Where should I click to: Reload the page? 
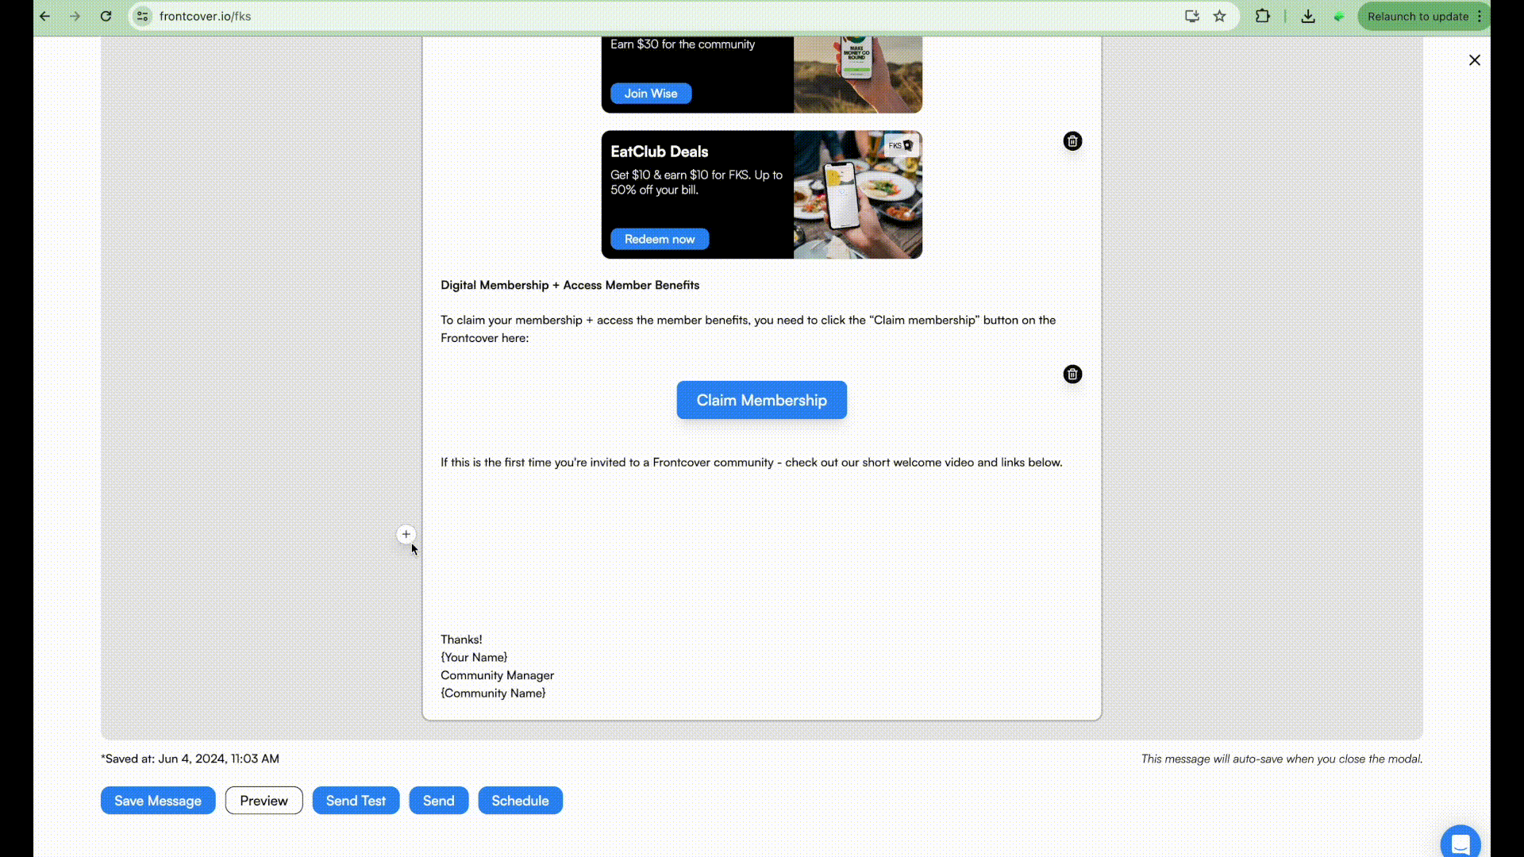click(106, 17)
